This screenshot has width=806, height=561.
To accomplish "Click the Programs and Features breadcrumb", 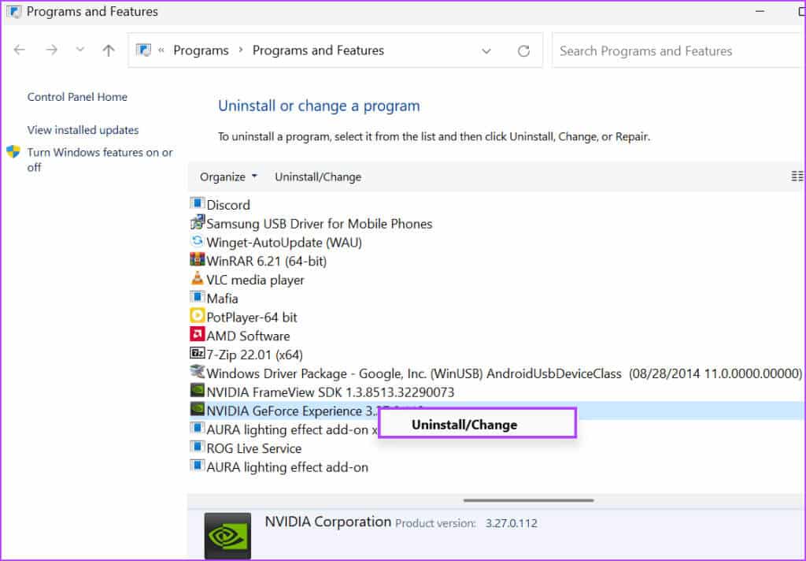I will click(318, 50).
